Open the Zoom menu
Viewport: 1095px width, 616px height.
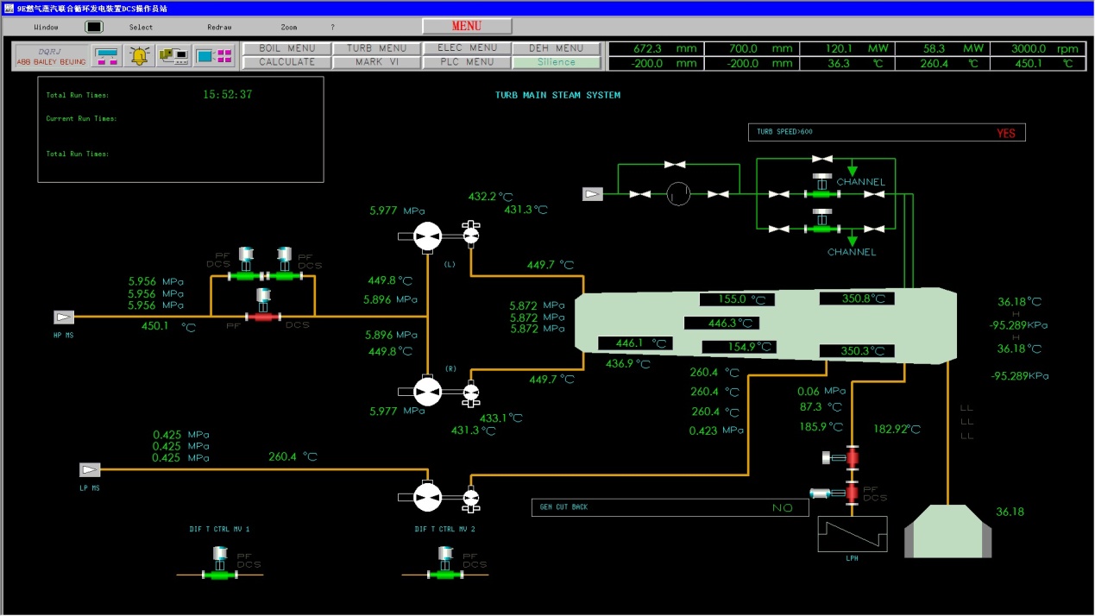pyautogui.click(x=289, y=27)
